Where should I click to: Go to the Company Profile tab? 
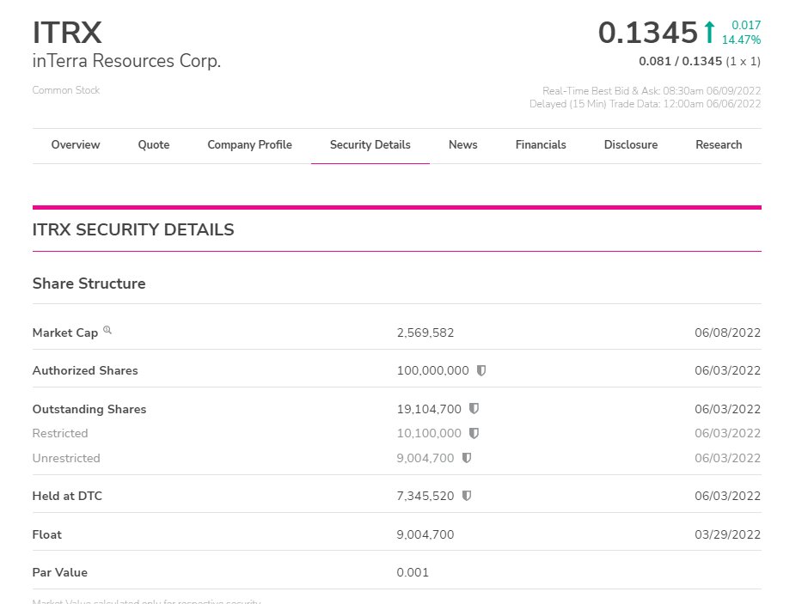coord(249,144)
